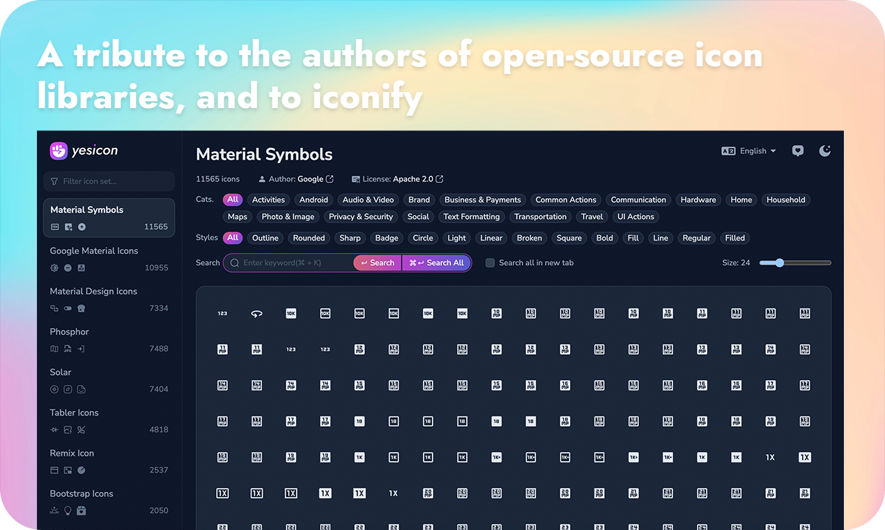Viewport: 885px width, 530px height.
Task: Filter by Transportation category
Action: coord(540,217)
